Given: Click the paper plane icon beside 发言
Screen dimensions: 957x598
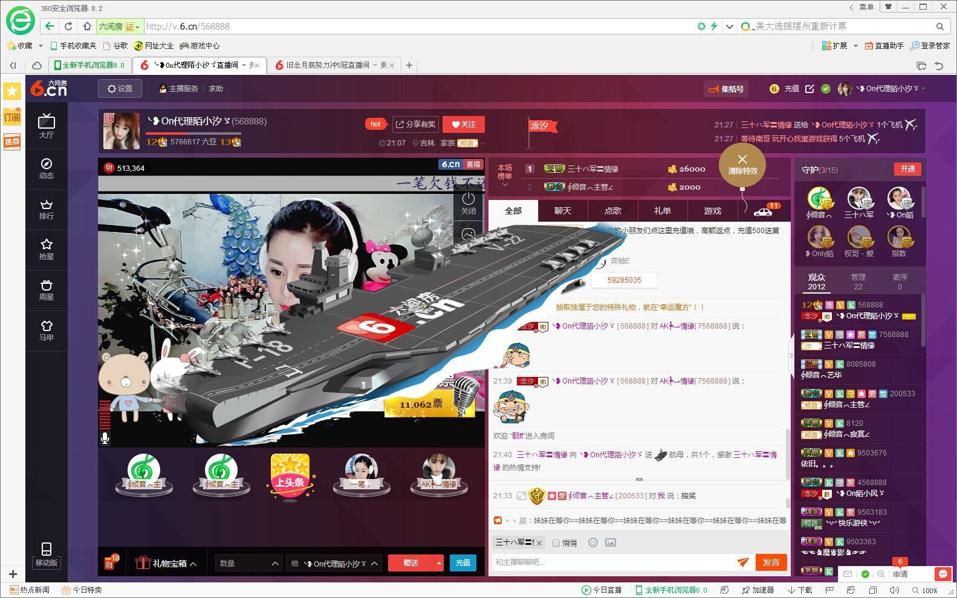Looking at the screenshot, I should click(743, 562).
